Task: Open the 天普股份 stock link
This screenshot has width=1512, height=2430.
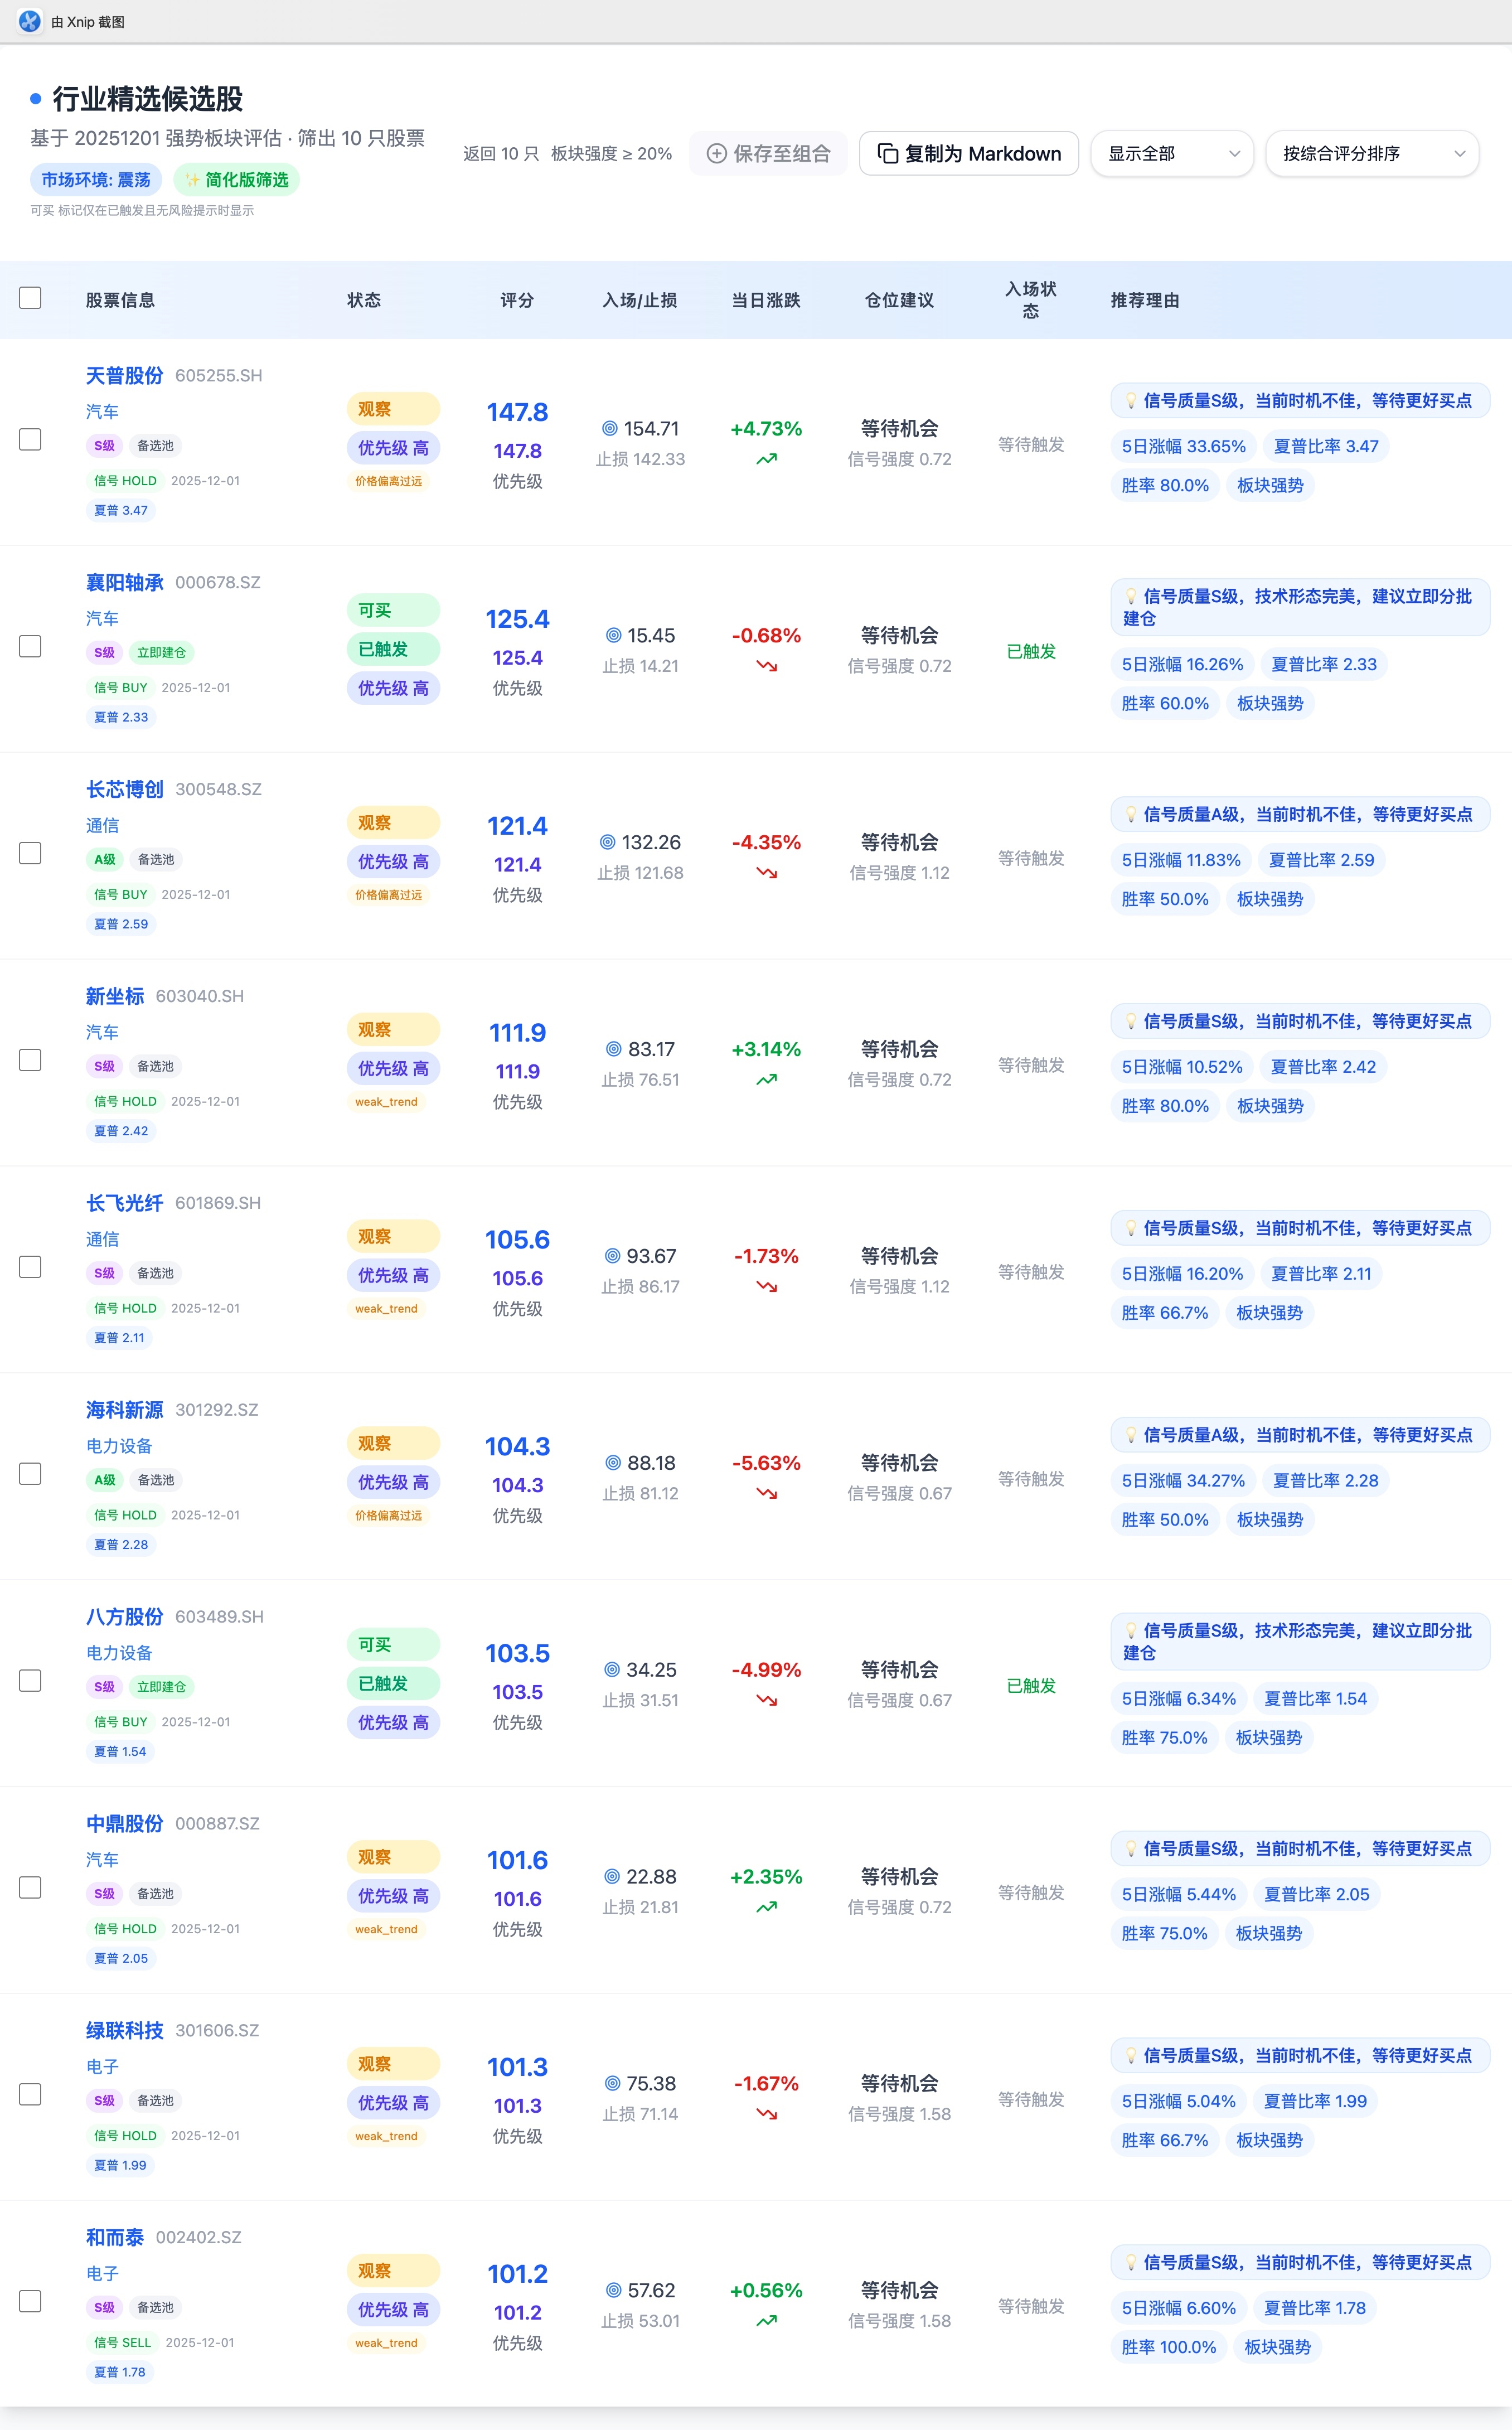Action: (124, 375)
